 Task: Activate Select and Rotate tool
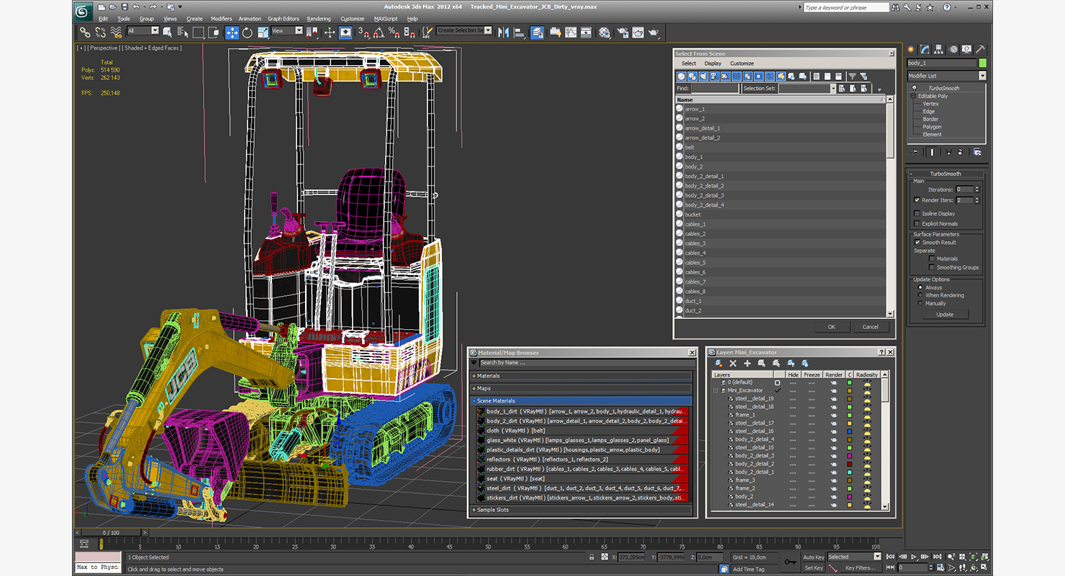(248, 32)
